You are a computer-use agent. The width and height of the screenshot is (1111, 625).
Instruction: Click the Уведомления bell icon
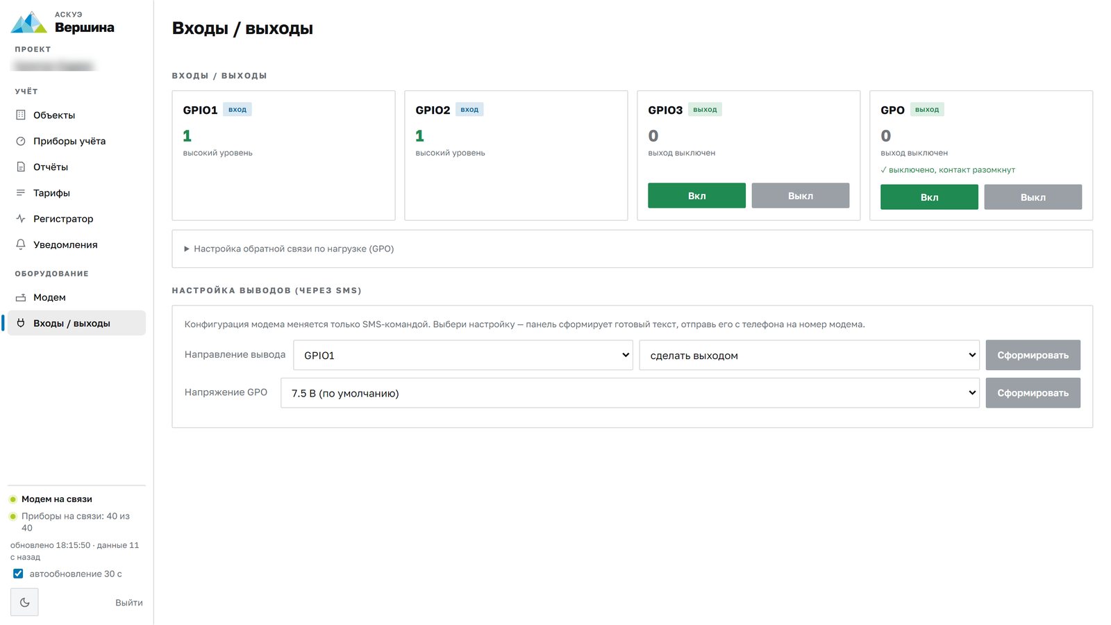(x=21, y=244)
